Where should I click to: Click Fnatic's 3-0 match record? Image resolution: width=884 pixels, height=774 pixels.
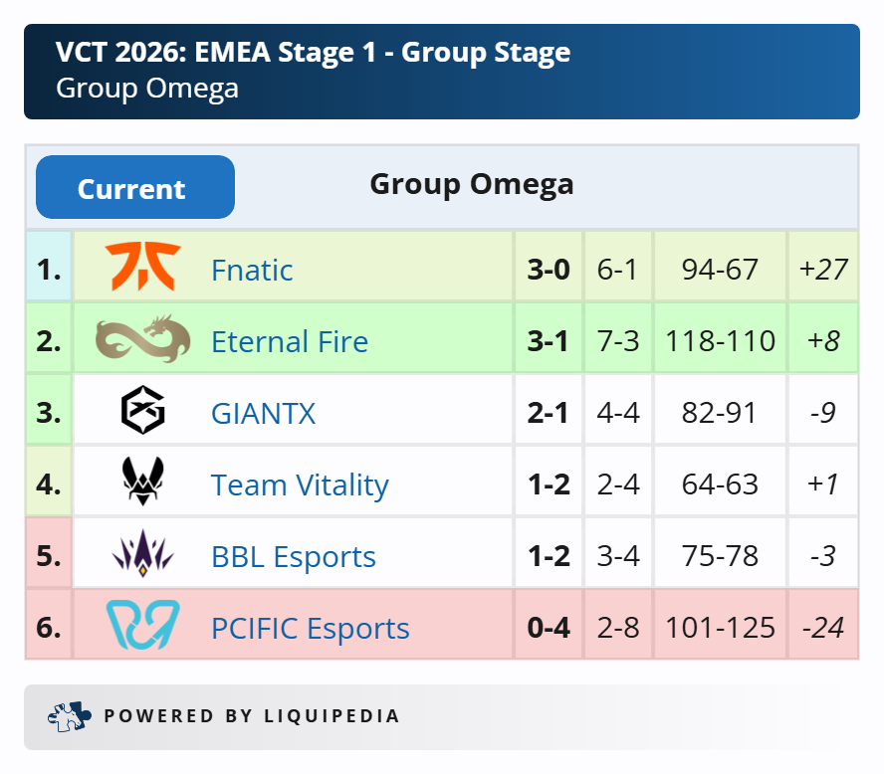point(548,270)
